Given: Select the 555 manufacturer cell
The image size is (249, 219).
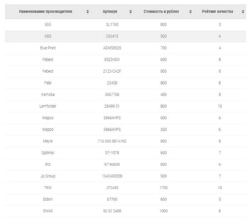Looking at the screenshot, I should (48, 25).
